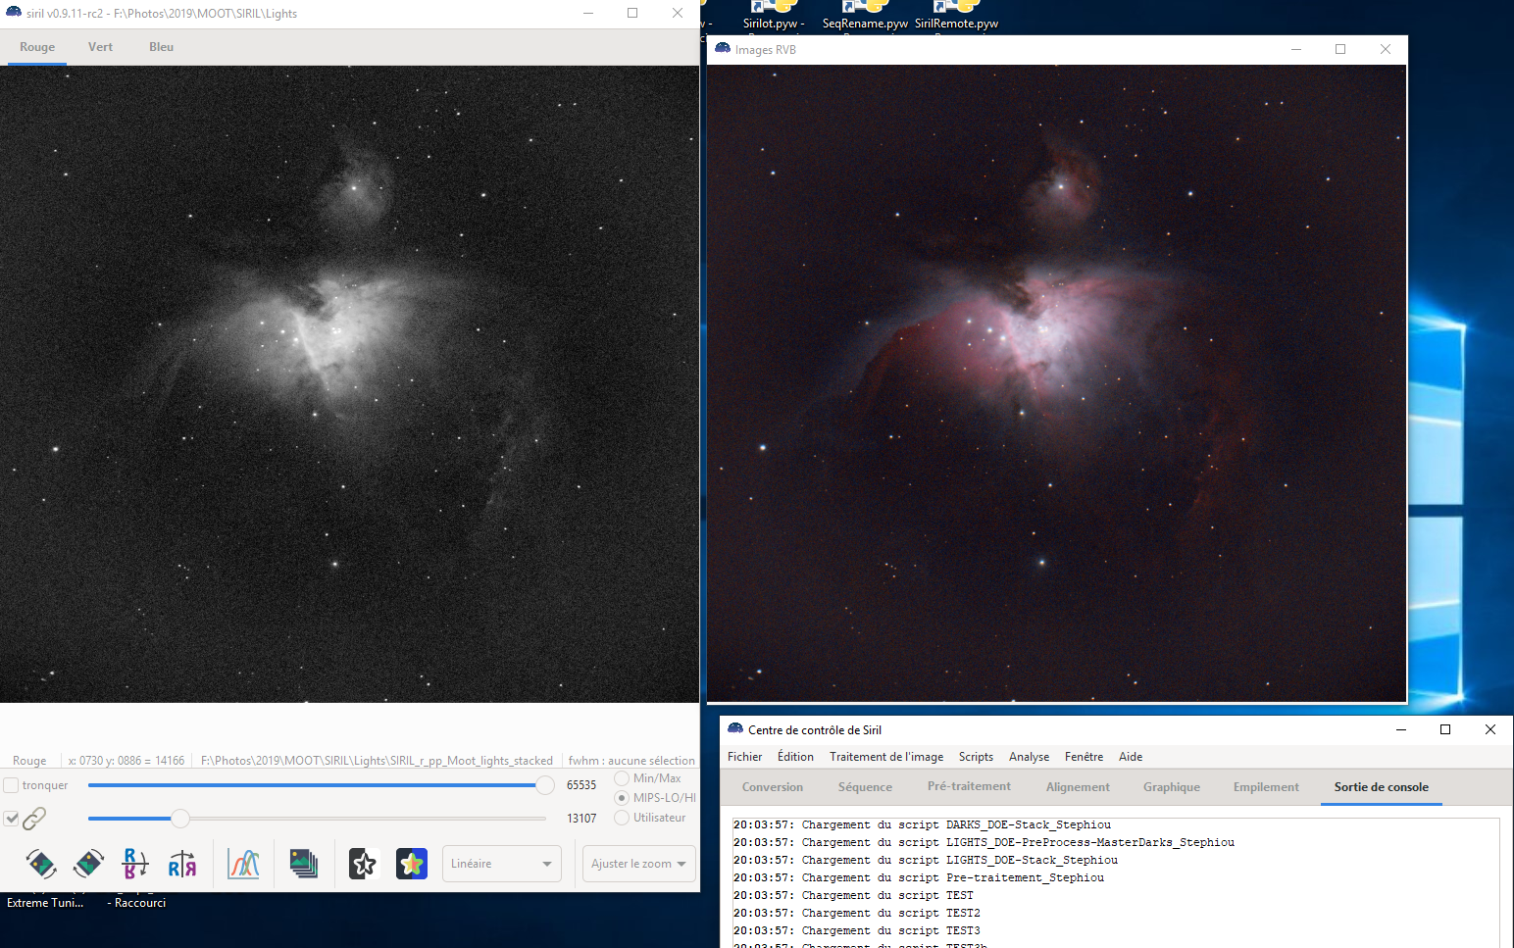The width and height of the screenshot is (1514, 948).
Task: Open the Scripts menu
Action: (x=976, y=757)
